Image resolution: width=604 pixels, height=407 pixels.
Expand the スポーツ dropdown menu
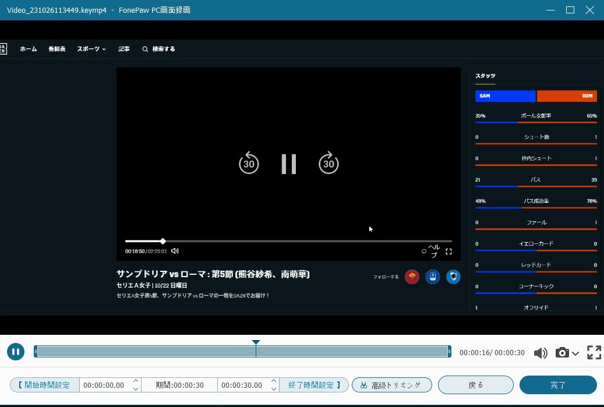coord(91,49)
